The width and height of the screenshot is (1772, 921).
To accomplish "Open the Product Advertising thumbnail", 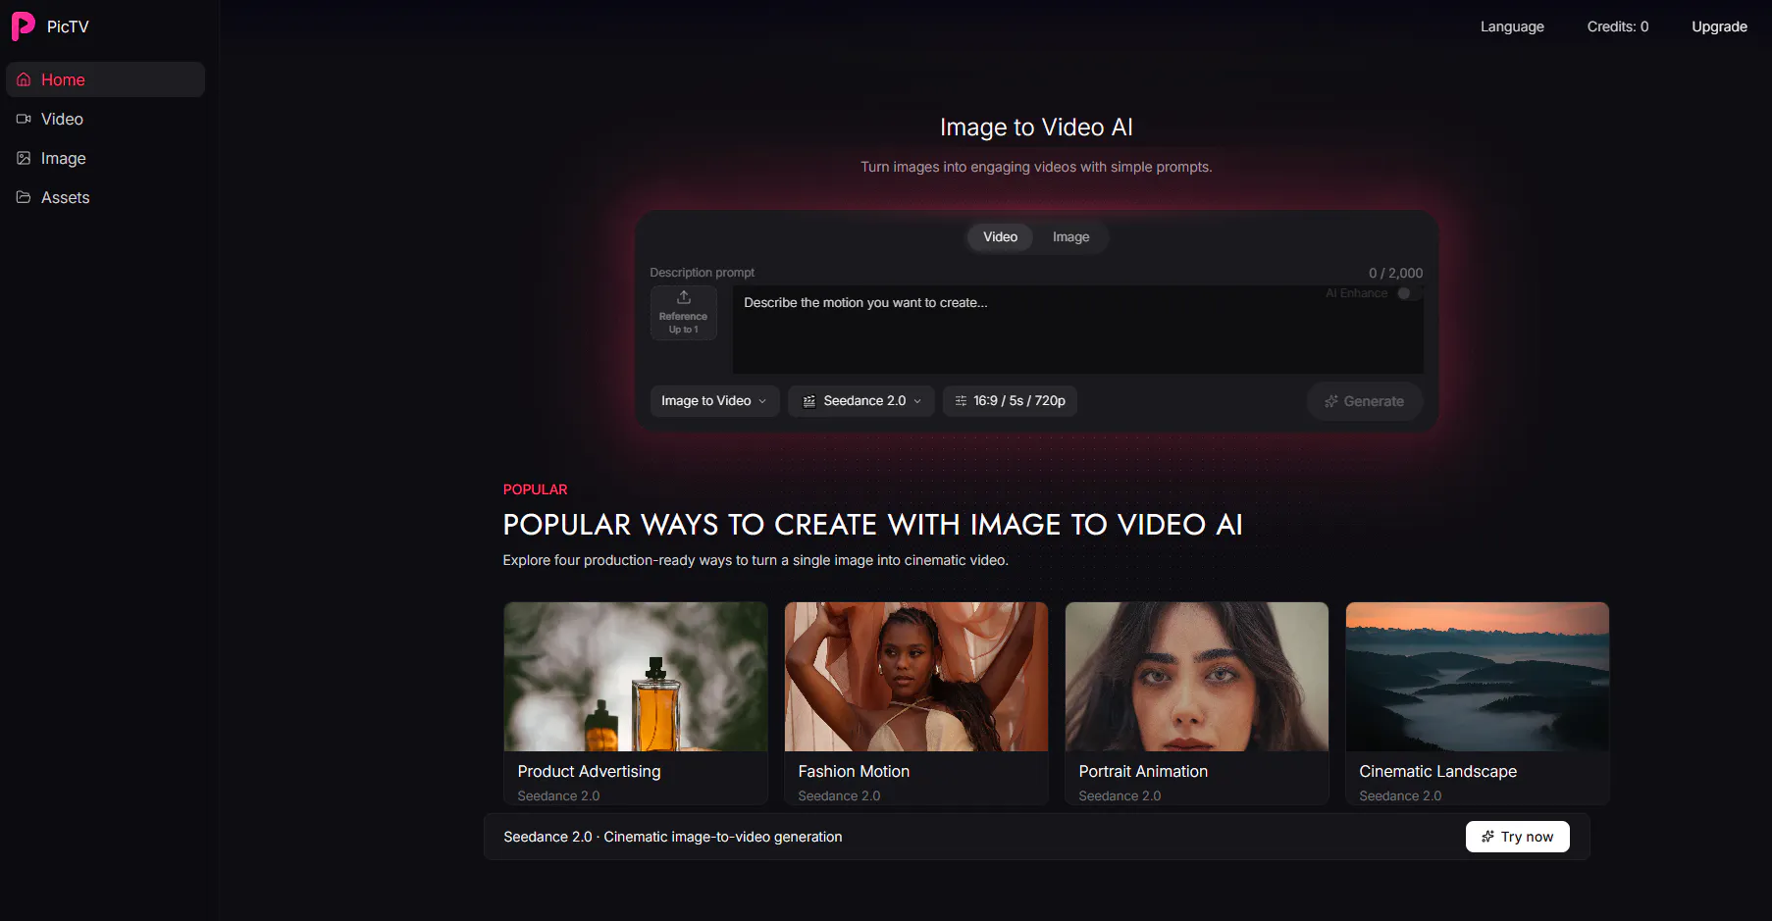I will tap(636, 677).
